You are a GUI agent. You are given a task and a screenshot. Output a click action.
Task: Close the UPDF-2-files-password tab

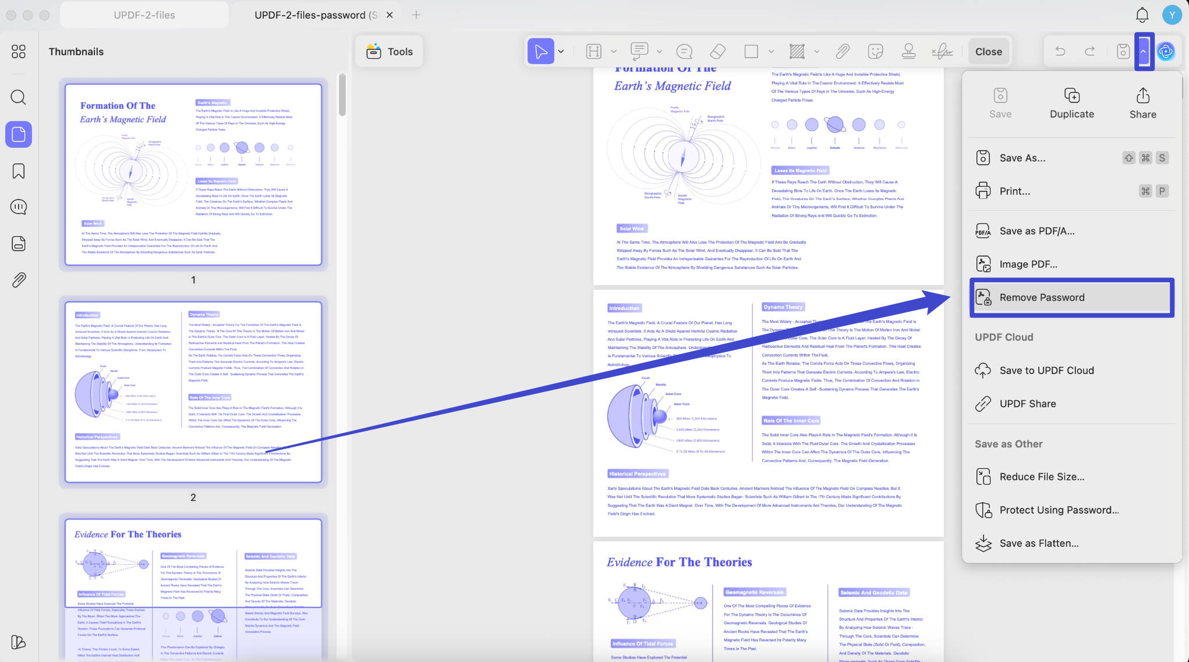click(390, 15)
